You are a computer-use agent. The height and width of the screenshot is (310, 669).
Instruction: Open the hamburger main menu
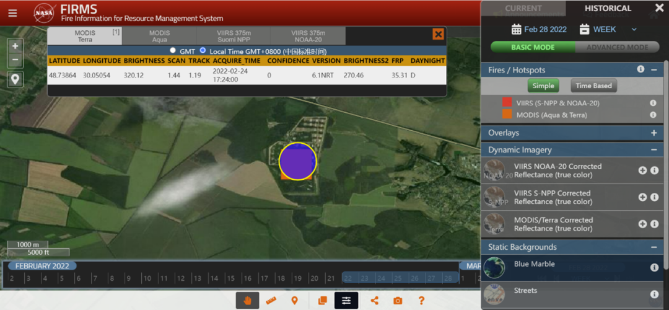(x=12, y=13)
